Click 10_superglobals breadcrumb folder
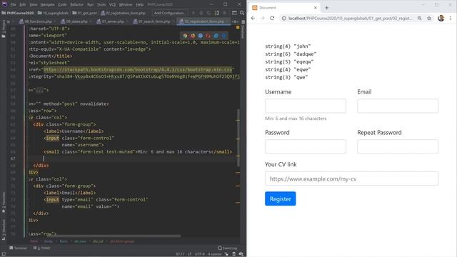Viewport: 457px width, 257px height. pyautogui.click(x=53, y=13)
